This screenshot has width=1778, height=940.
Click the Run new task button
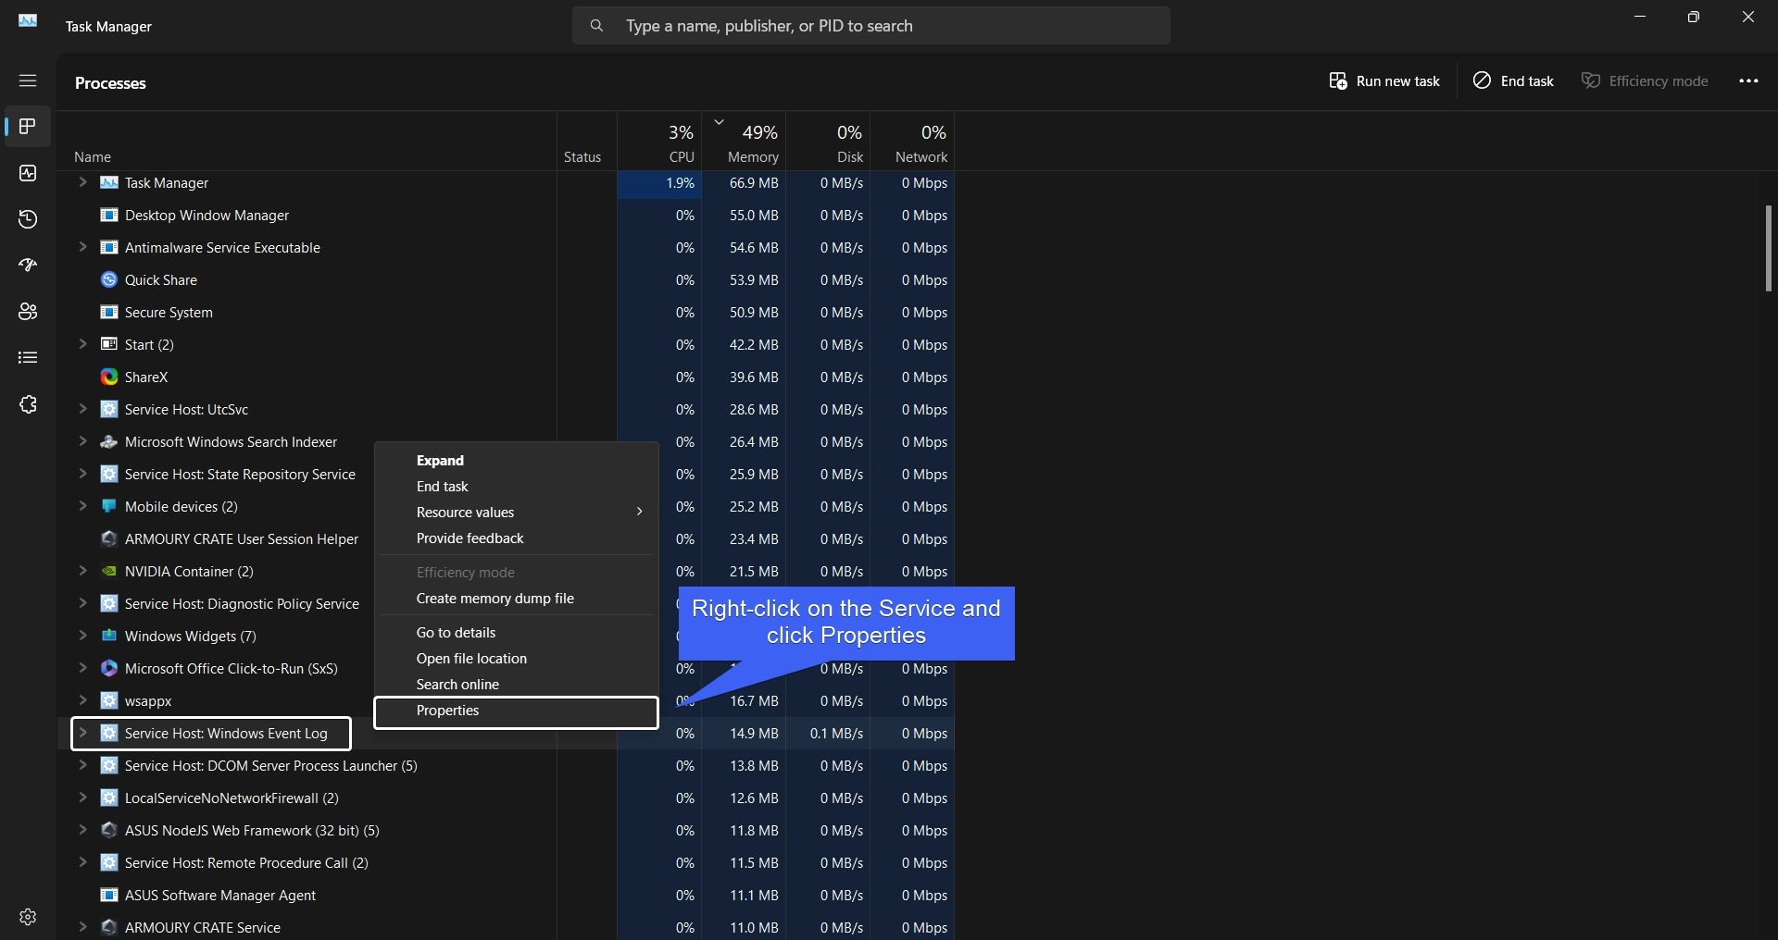pos(1384,80)
